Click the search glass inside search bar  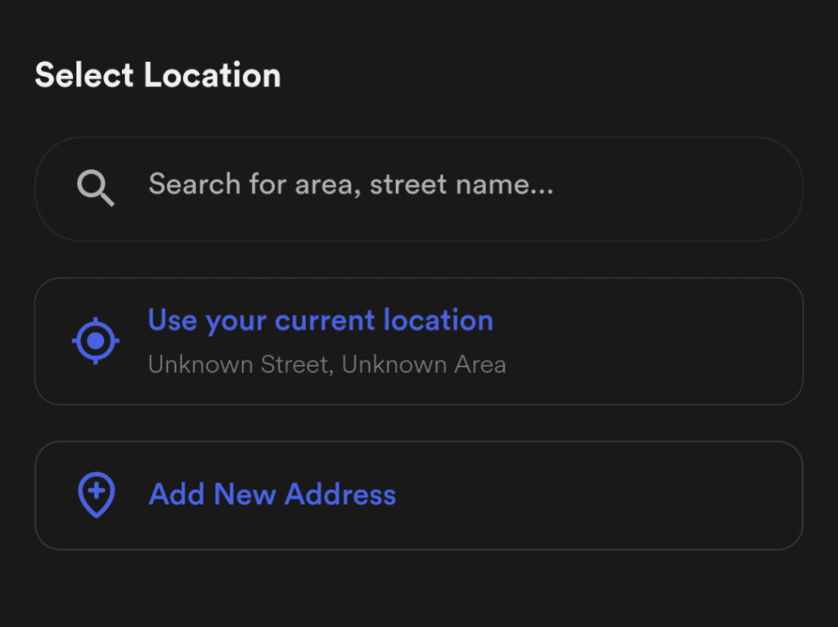[x=95, y=189]
